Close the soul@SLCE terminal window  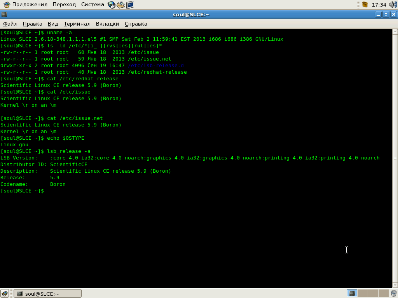394,14
